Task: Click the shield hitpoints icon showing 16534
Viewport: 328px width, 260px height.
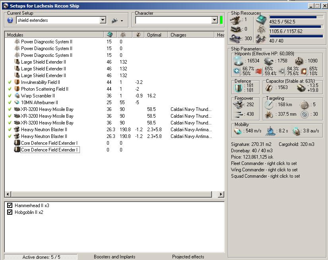Action: click(238, 61)
